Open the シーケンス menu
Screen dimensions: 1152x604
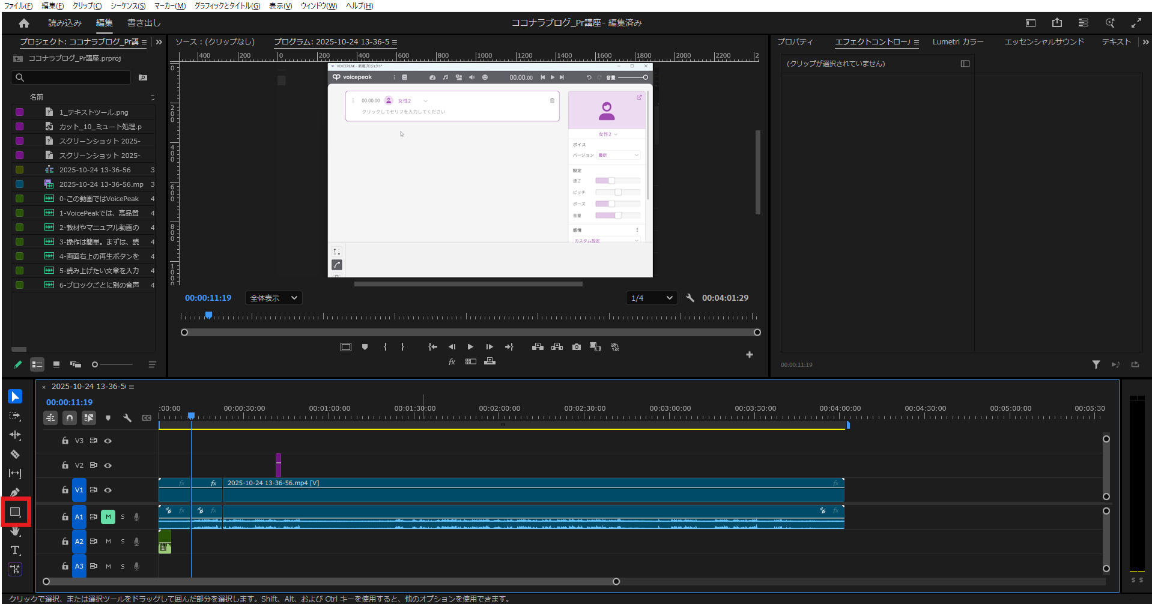click(127, 6)
